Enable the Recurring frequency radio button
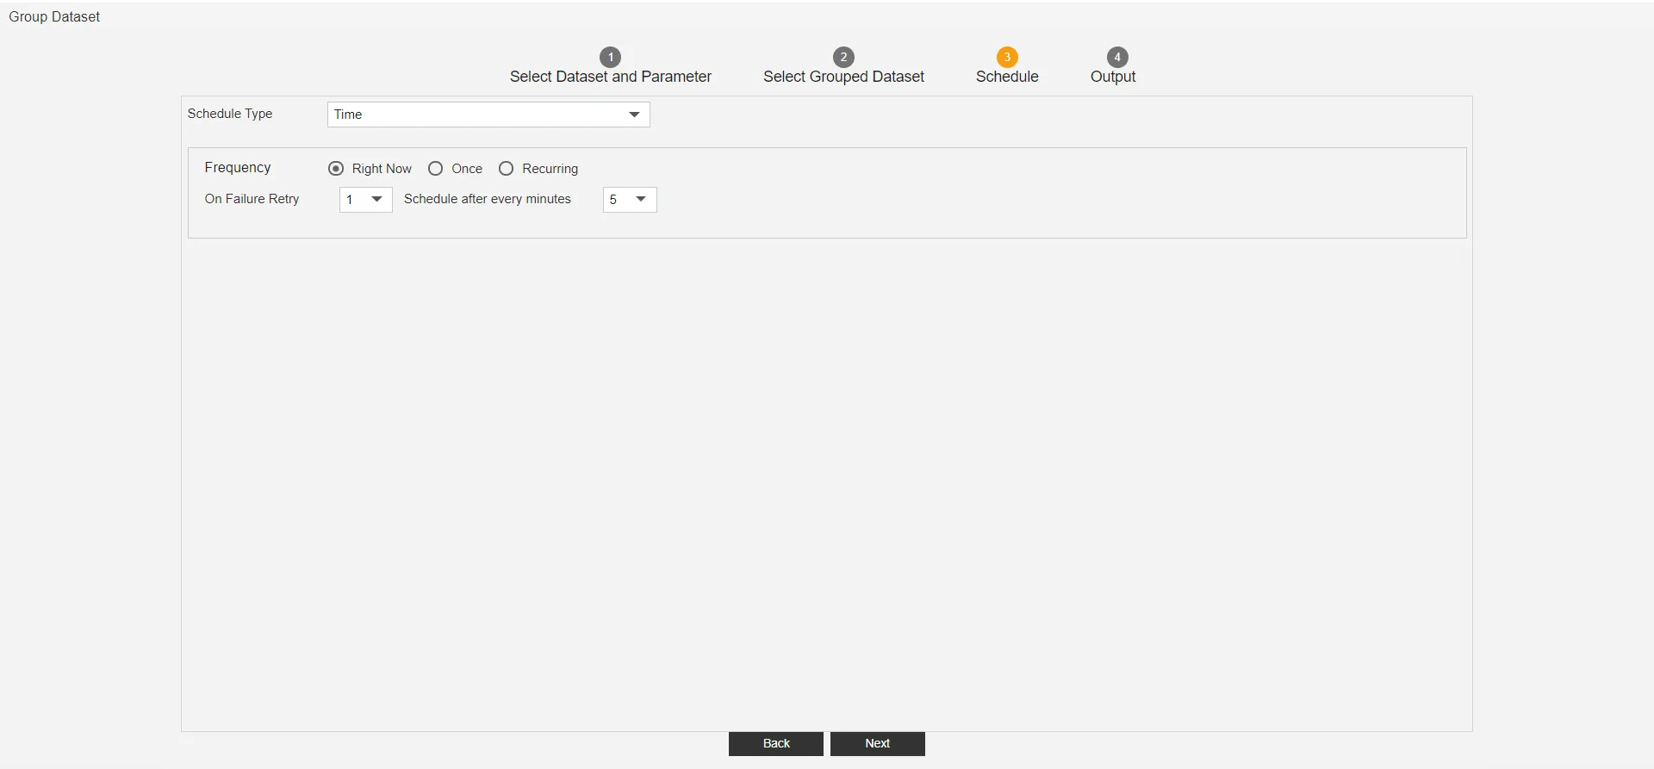The image size is (1654, 769). coord(507,169)
